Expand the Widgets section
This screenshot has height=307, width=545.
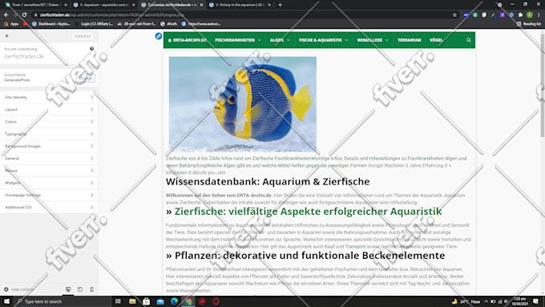click(x=49, y=183)
